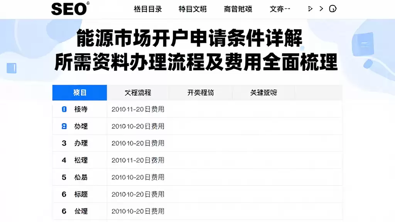Open the header menu item 文章--
The width and height of the screenshot is (395, 222).
(x=280, y=9)
